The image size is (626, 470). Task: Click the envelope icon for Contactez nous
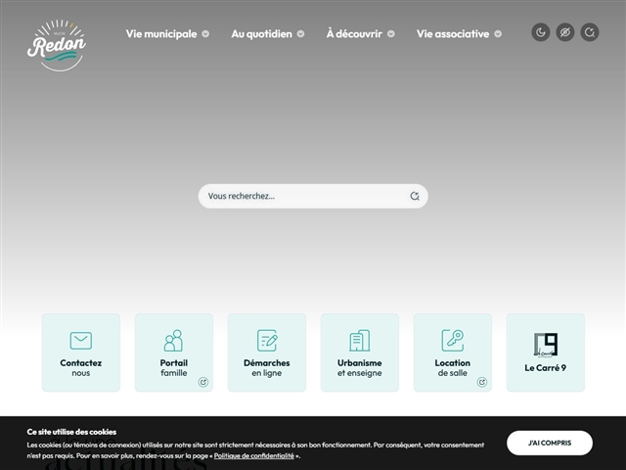point(81,341)
